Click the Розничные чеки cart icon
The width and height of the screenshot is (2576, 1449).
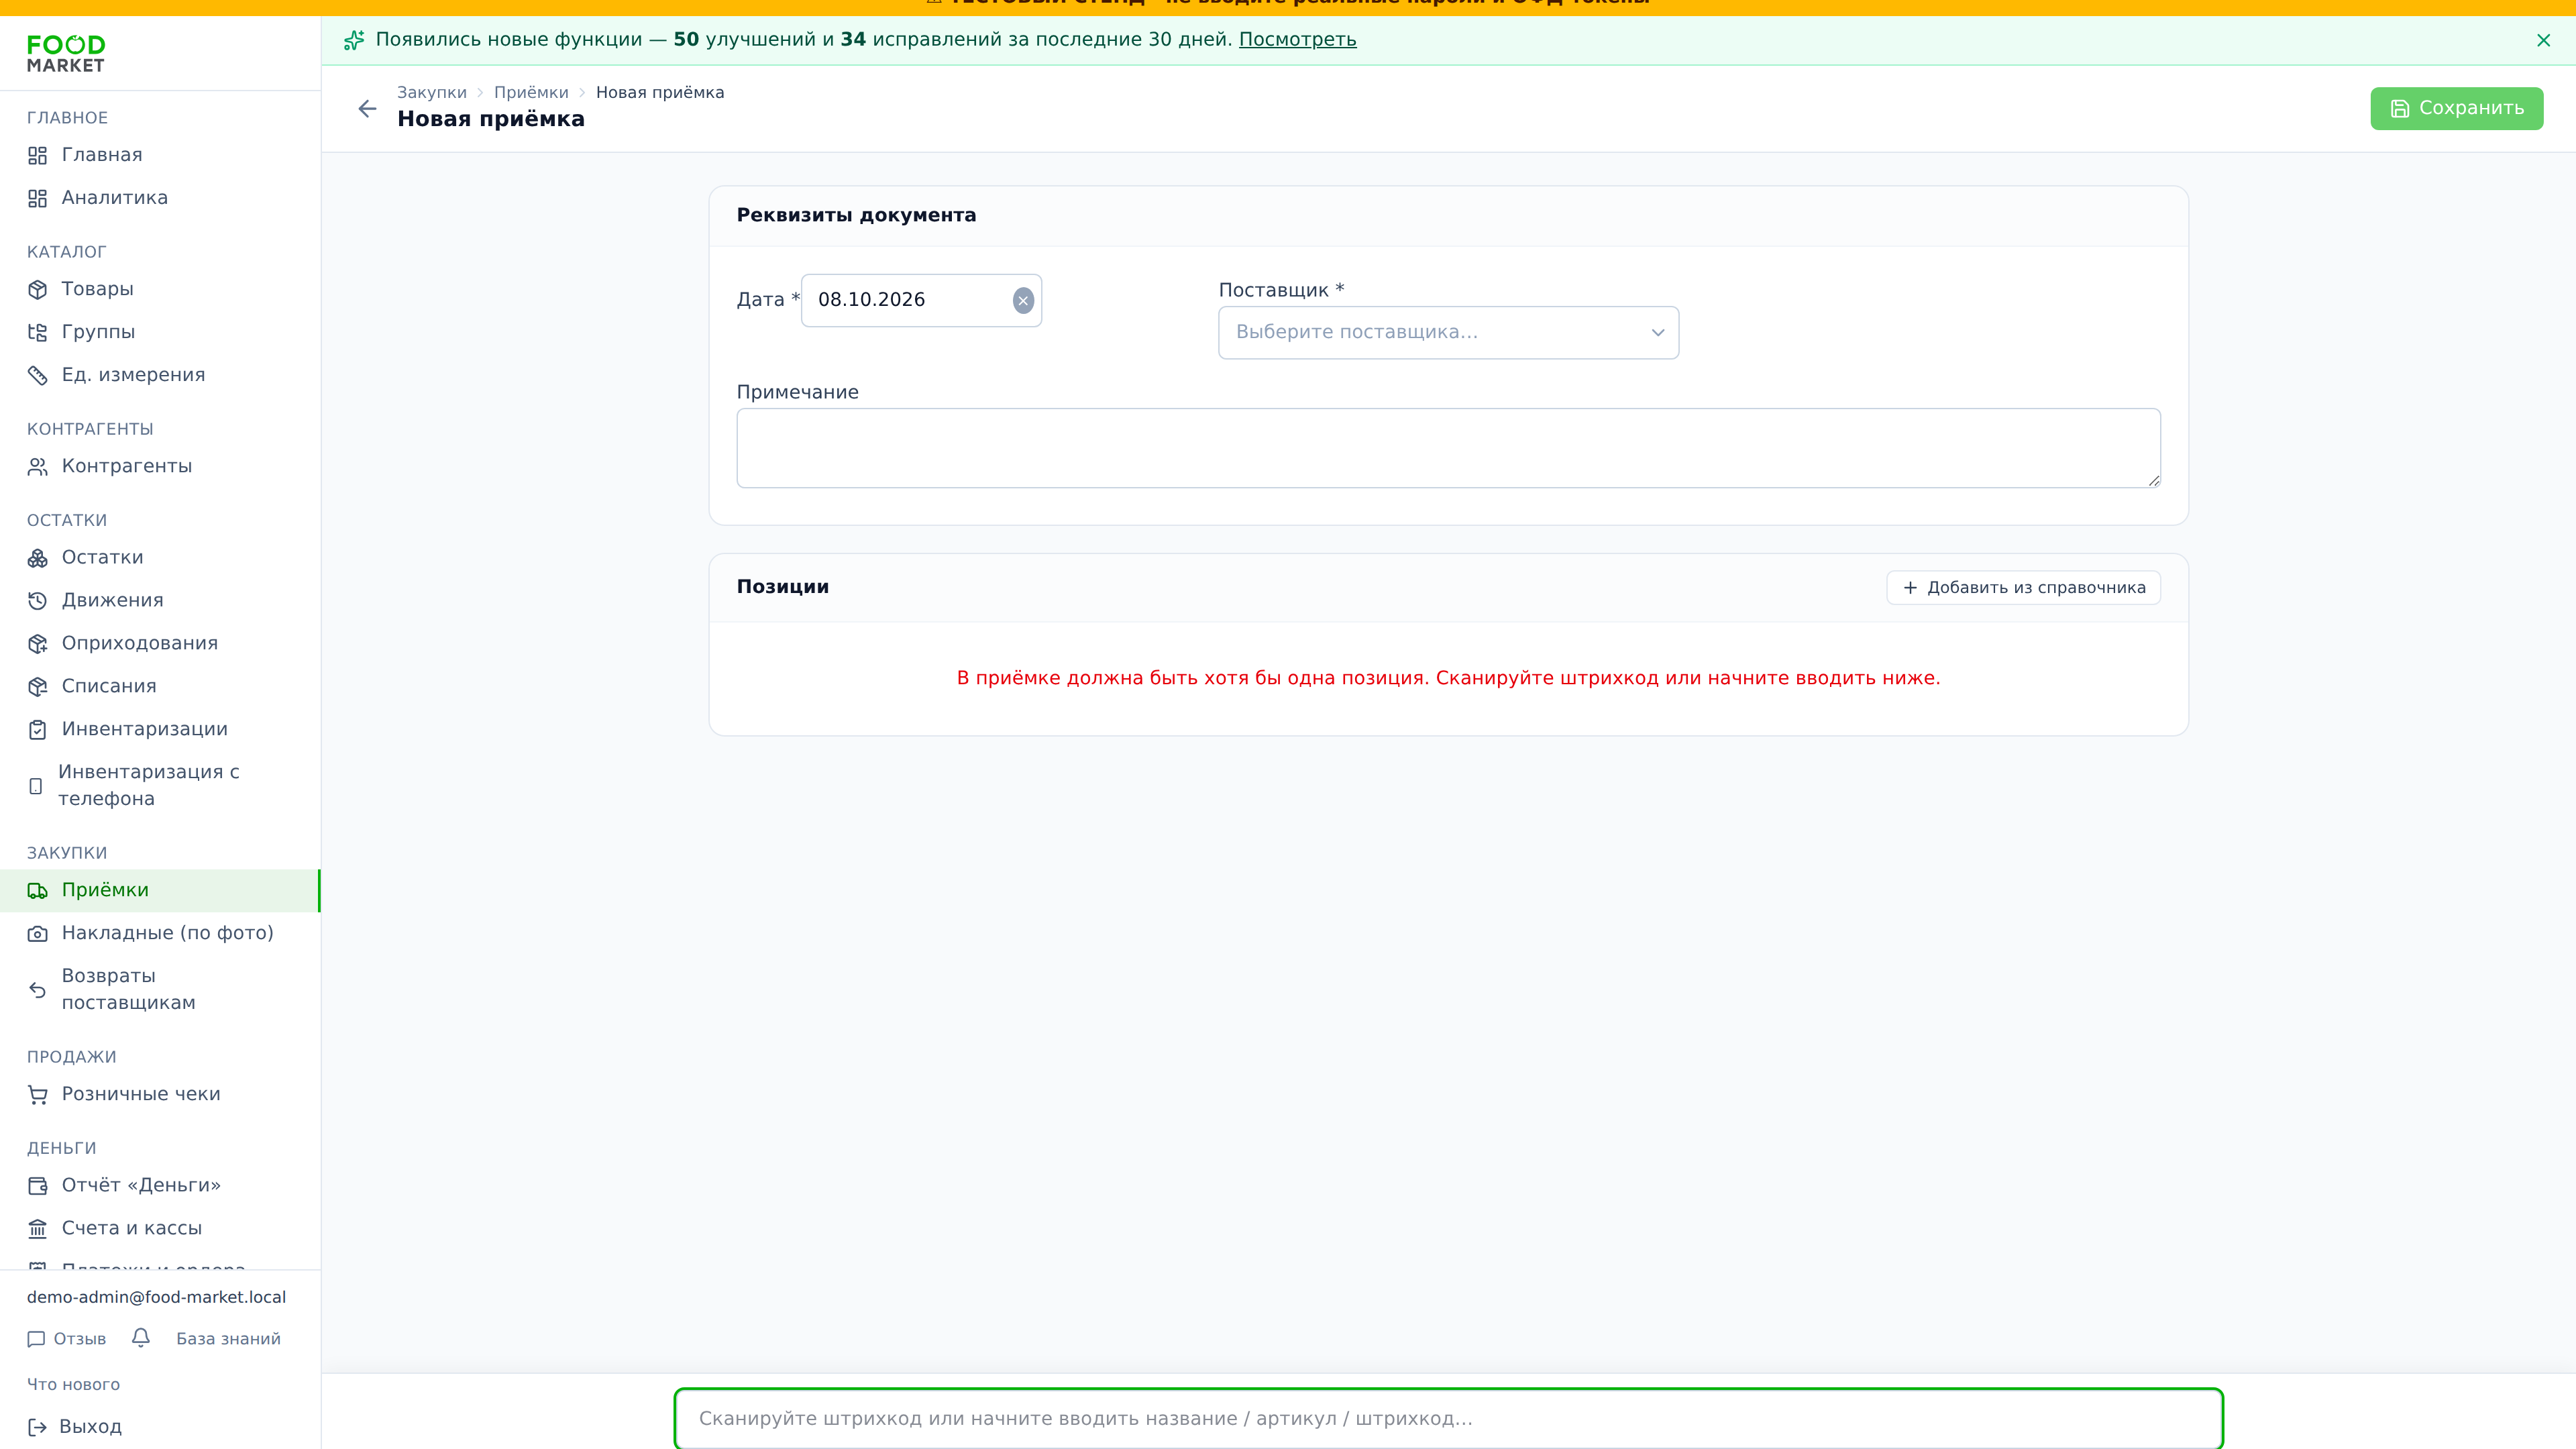pos(37,1095)
